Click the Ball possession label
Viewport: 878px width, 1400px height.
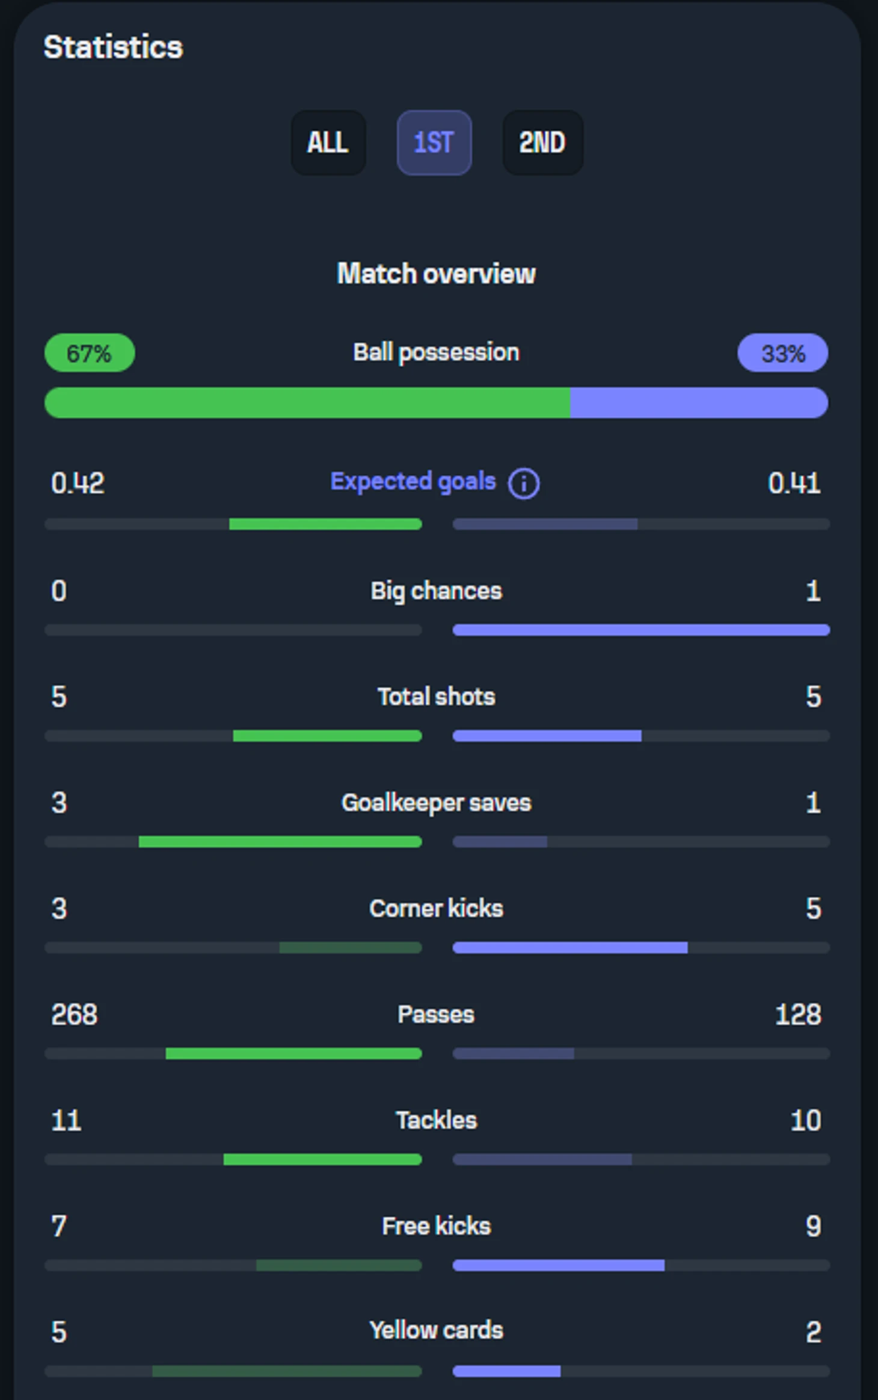(x=436, y=352)
